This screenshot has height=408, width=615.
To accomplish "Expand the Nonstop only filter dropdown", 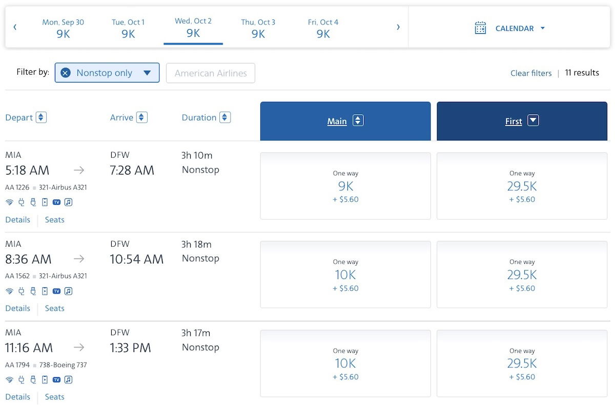I will [147, 73].
